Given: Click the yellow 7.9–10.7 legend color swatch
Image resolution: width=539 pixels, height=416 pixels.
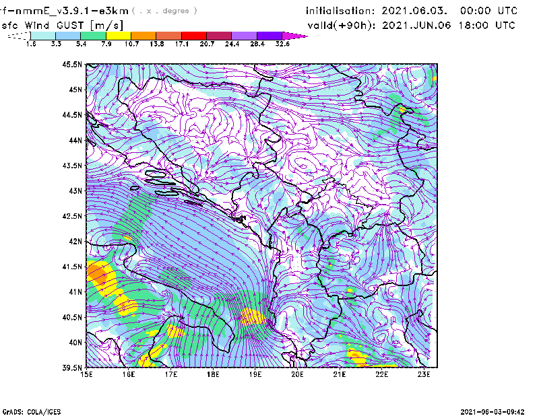Looking at the screenshot, I should point(119,36).
